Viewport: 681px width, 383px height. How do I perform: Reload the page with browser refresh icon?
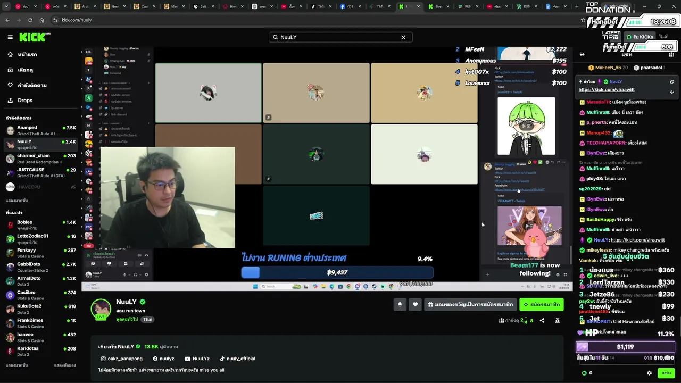(30, 20)
